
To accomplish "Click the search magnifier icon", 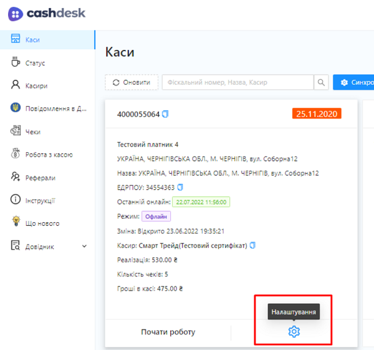I will 321,82.
